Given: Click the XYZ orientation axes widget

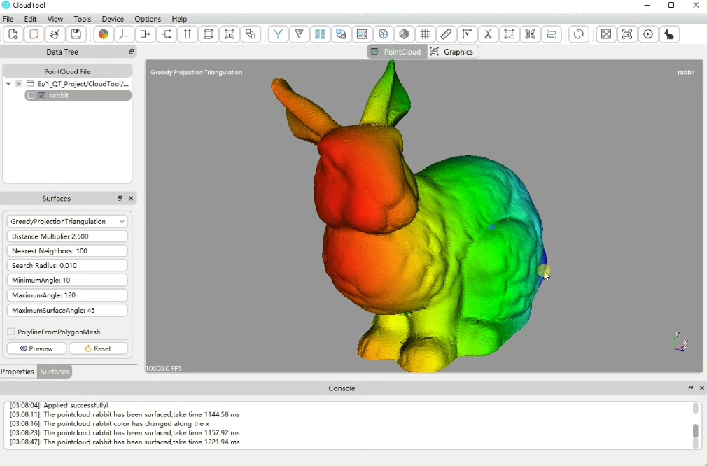Looking at the screenshot, I should tap(680, 341).
